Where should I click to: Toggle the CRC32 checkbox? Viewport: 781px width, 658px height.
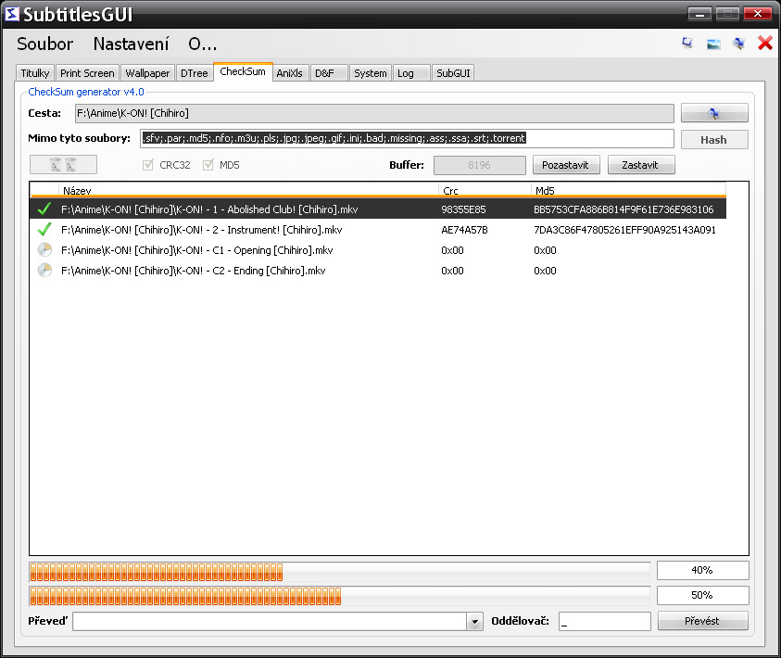point(148,165)
